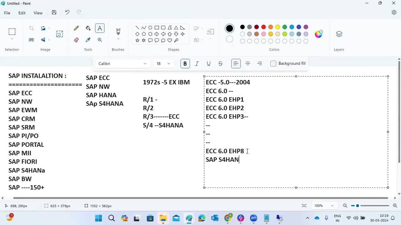Select the five-point star shape
The width and height of the screenshot is (401, 225).
tap(137, 41)
